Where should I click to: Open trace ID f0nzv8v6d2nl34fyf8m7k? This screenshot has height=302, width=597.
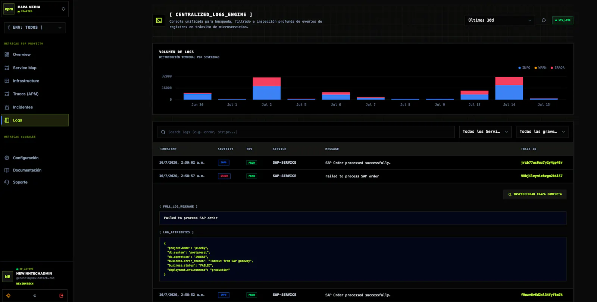point(542,295)
